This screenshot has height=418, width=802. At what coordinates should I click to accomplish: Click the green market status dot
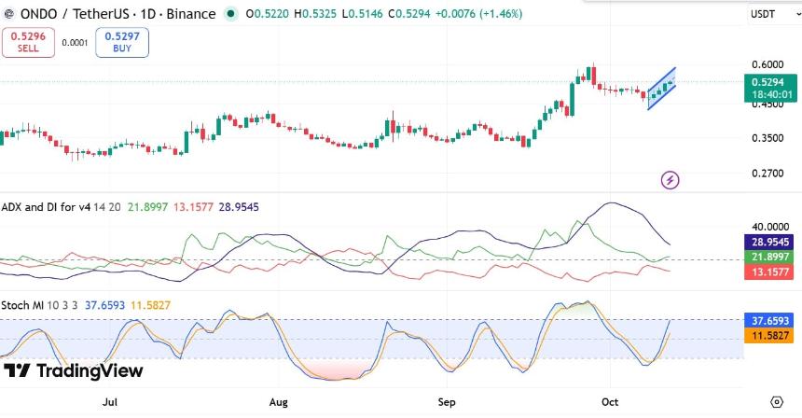point(231,14)
